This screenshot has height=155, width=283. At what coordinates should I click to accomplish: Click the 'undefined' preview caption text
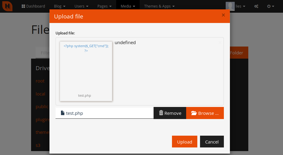[125, 43]
